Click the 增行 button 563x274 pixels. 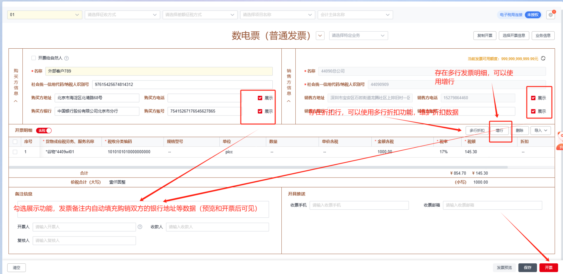pos(499,131)
